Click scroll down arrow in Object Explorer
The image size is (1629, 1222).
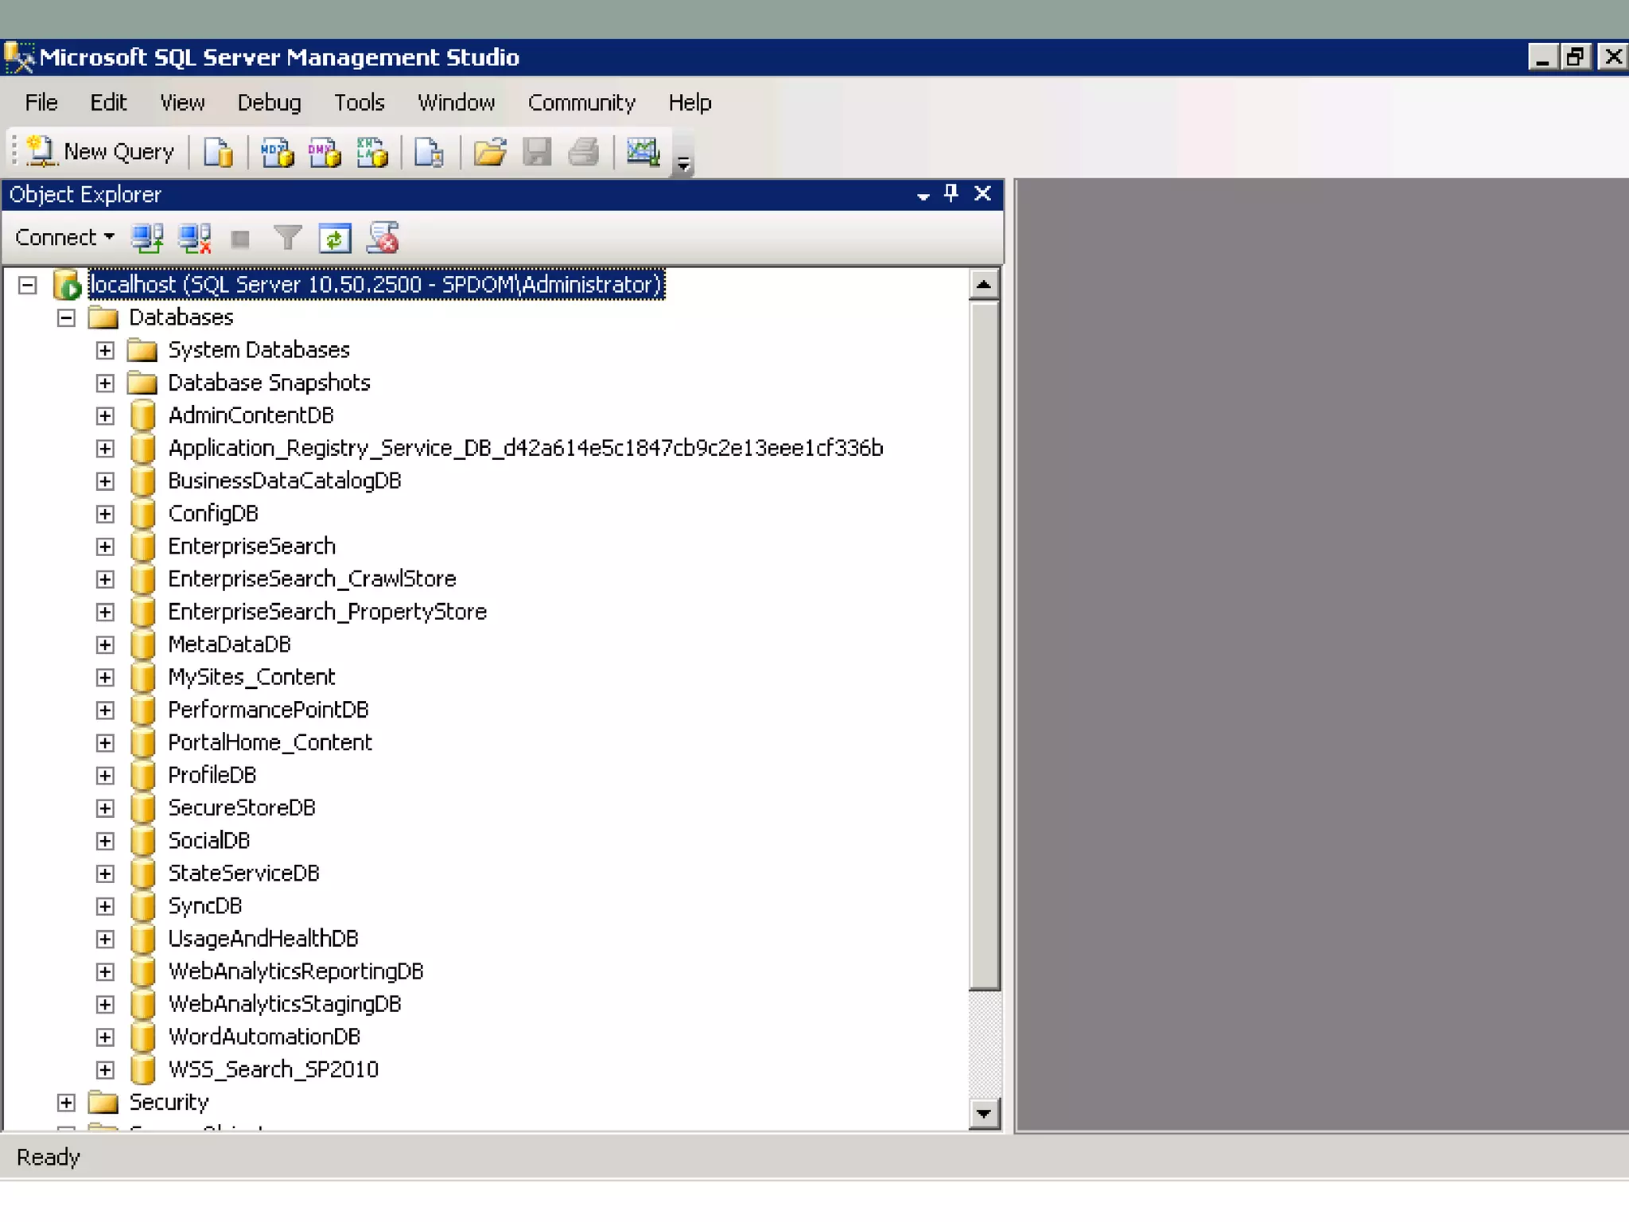[984, 1113]
